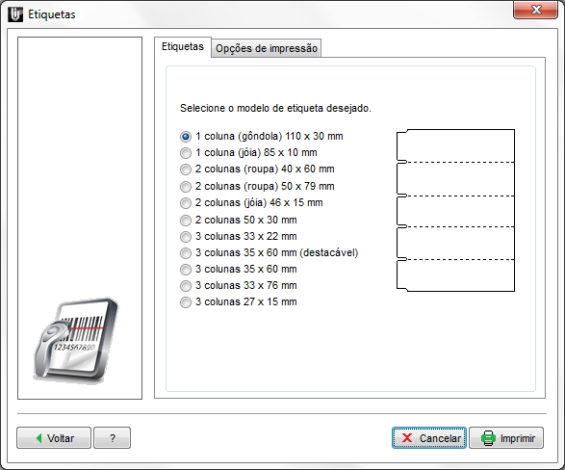Select 3 colunas 35 x 60 mm (destacável)
This screenshot has height=470, width=565.
[269, 252]
